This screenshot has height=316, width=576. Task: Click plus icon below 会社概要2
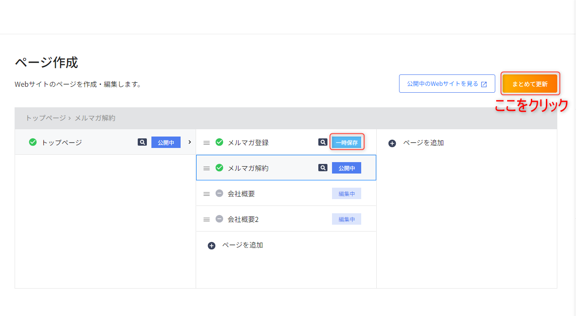point(212,246)
